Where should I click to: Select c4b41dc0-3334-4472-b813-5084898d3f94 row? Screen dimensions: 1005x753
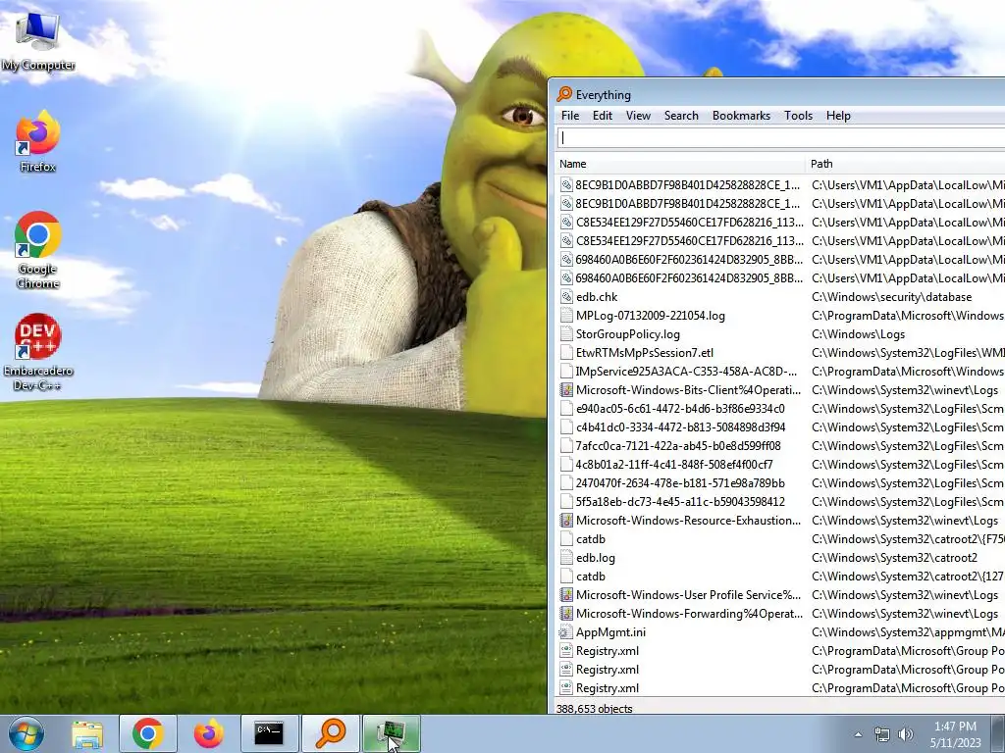780,427
